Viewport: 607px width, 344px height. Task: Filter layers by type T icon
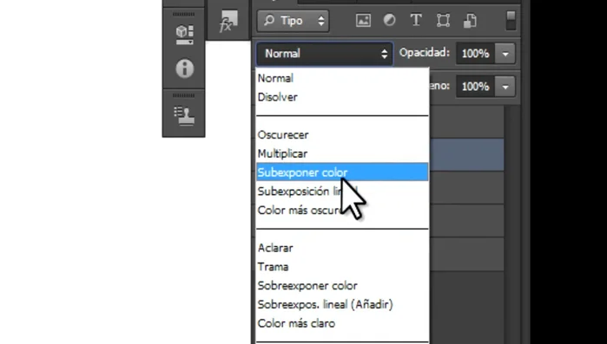pos(416,21)
